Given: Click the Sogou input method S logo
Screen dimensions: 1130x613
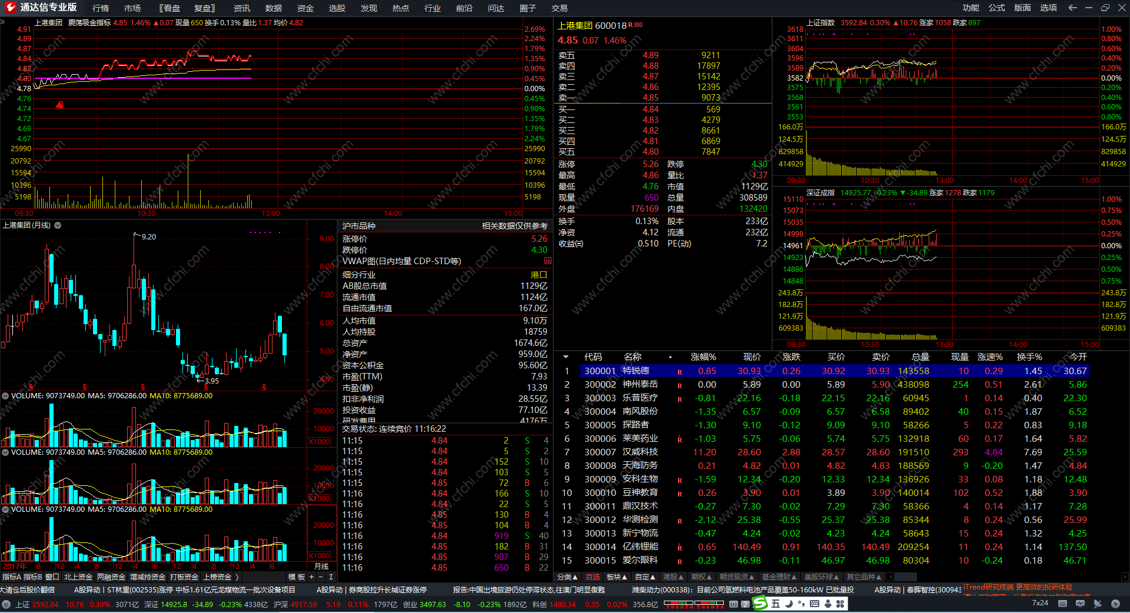Looking at the screenshot, I should [760, 603].
